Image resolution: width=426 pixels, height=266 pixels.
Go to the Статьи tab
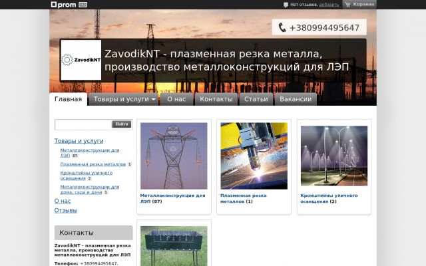point(256,99)
